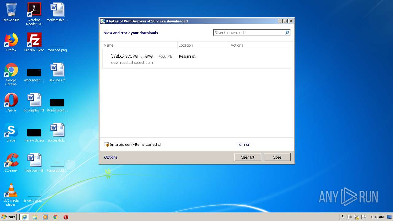Launch Google Chrome desktop shortcut
The height and width of the screenshot is (221, 393).
(11, 74)
